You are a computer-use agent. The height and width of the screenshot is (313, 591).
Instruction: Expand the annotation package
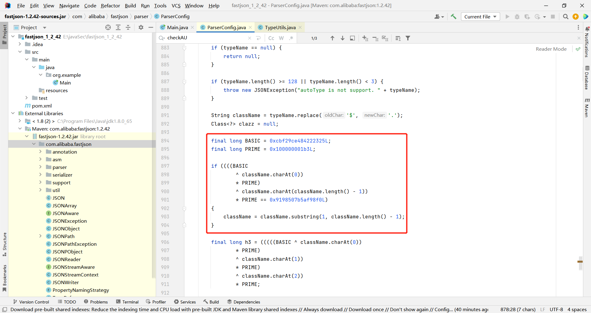tap(40, 152)
